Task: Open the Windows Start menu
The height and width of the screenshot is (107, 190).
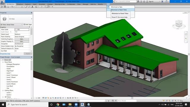Action: click(x=3, y=104)
